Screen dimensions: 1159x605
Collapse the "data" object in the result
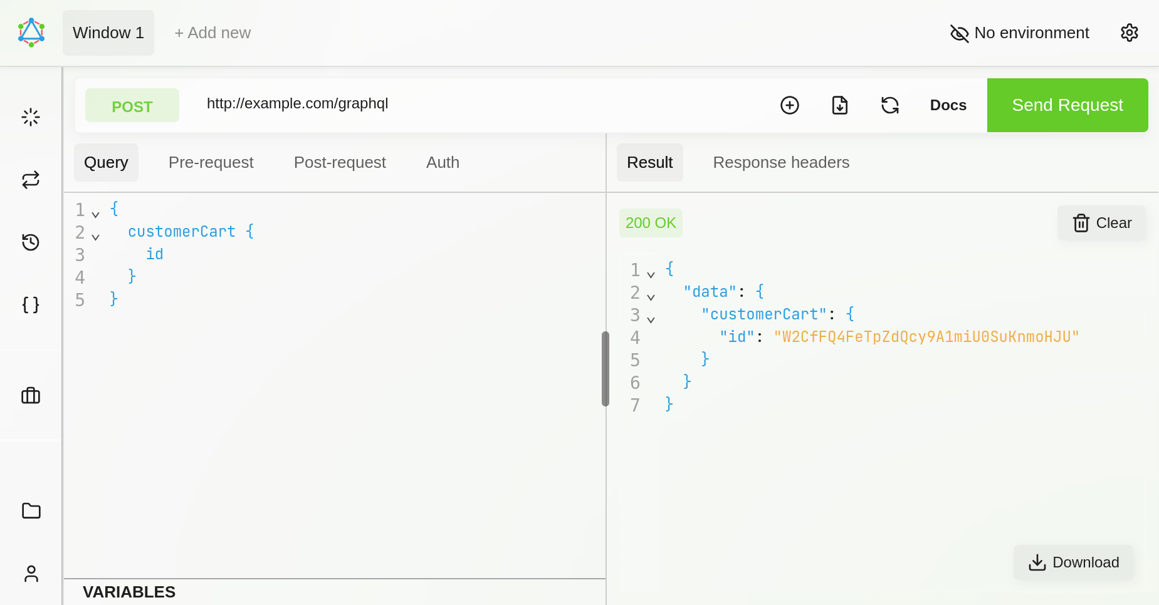pyautogui.click(x=651, y=297)
